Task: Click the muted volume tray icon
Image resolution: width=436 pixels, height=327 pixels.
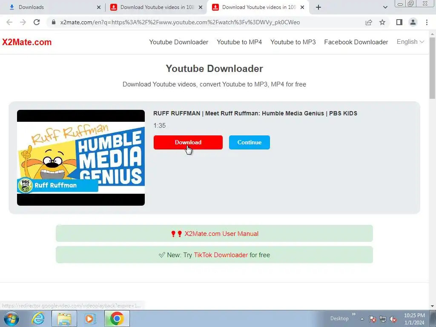Action: tap(393, 319)
